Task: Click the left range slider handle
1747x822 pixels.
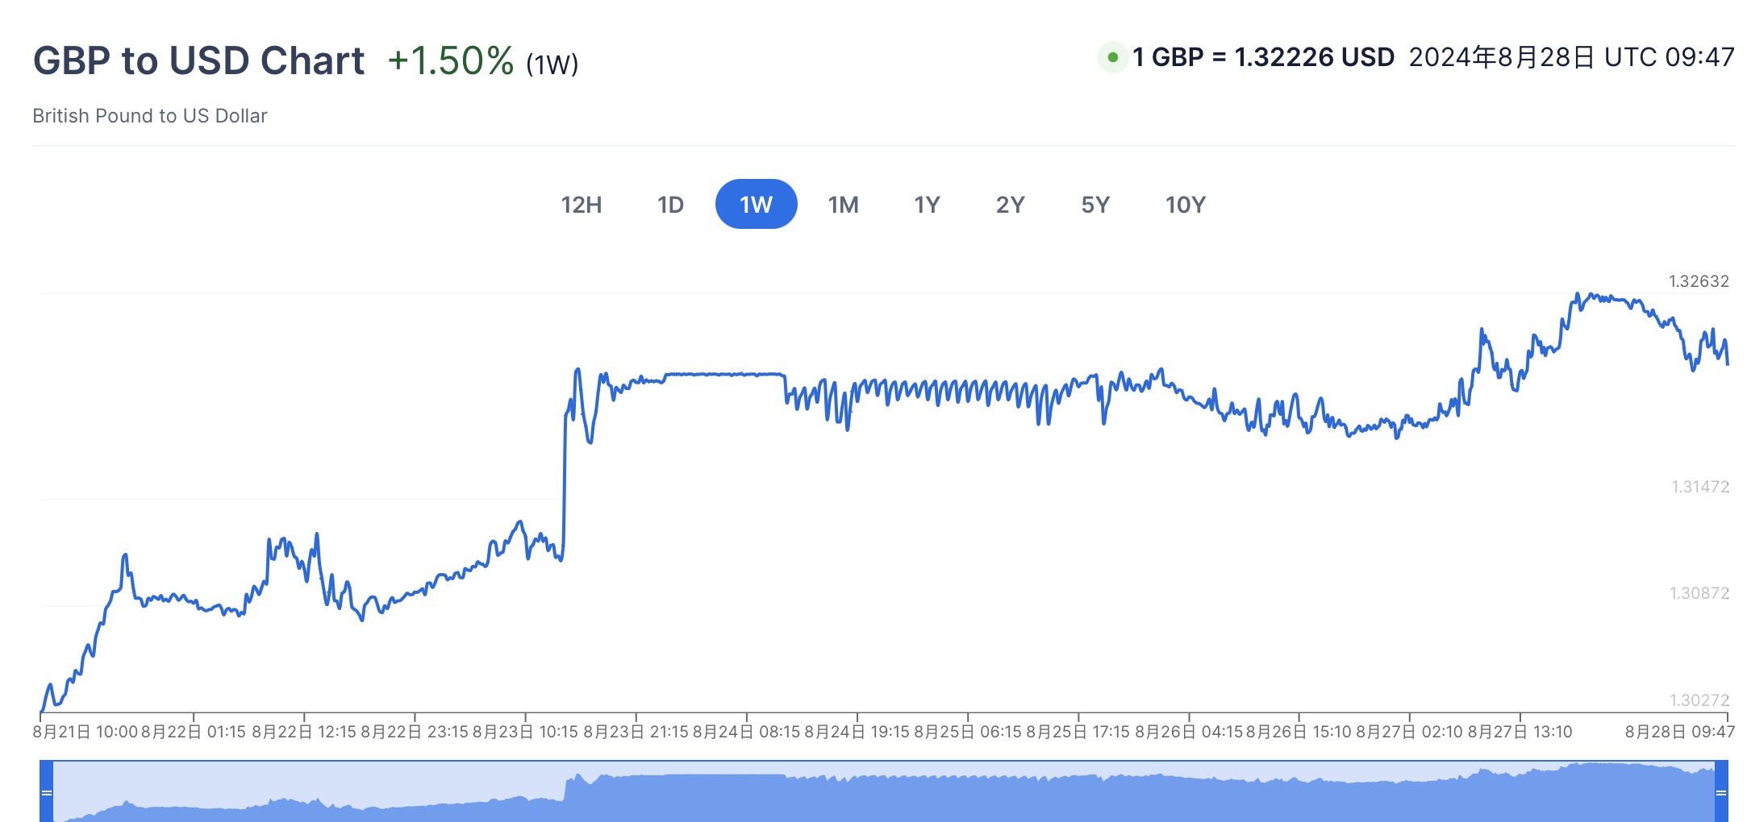Action: coord(47,792)
